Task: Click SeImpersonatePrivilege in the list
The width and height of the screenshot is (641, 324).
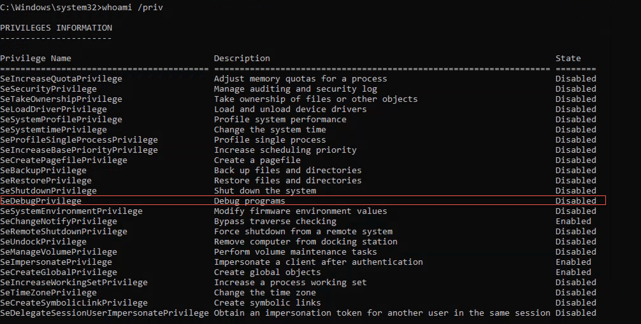Action: click(x=56, y=262)
